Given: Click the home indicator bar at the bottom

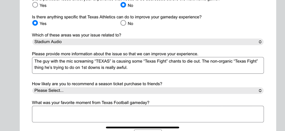Looking at the screenshot, I should pos(142,127).
